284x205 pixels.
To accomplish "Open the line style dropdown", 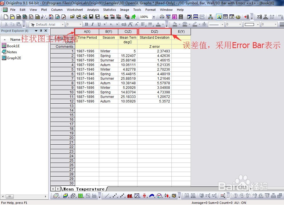I will pyautogui.click(x=222, y=24).
